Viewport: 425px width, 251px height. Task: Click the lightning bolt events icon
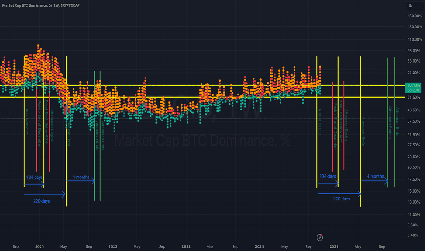point(320,237)
